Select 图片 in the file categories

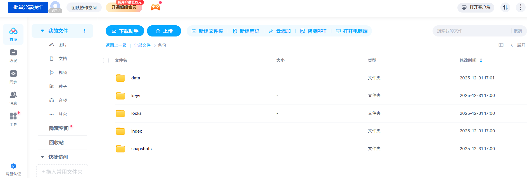coord(62,45)
